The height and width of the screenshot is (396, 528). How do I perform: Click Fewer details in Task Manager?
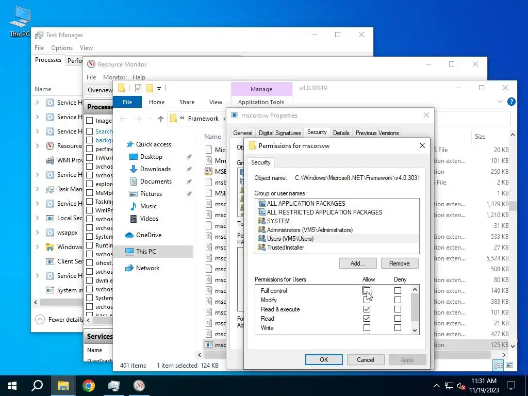pyautogui.click(x=59, y=320)
